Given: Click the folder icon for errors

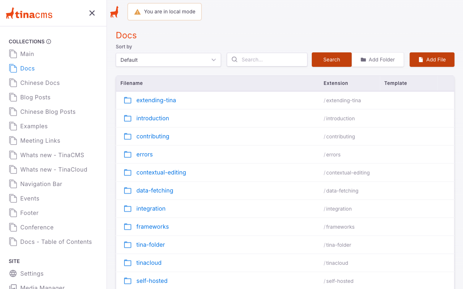Looking at the screenshot, I should pos(128,154).
